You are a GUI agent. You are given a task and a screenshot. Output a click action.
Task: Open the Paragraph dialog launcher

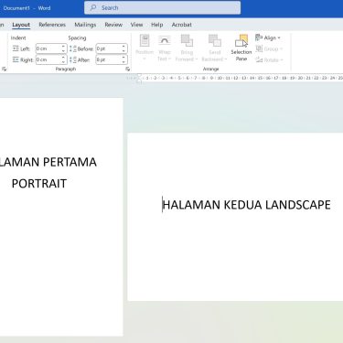coord(127,70)
